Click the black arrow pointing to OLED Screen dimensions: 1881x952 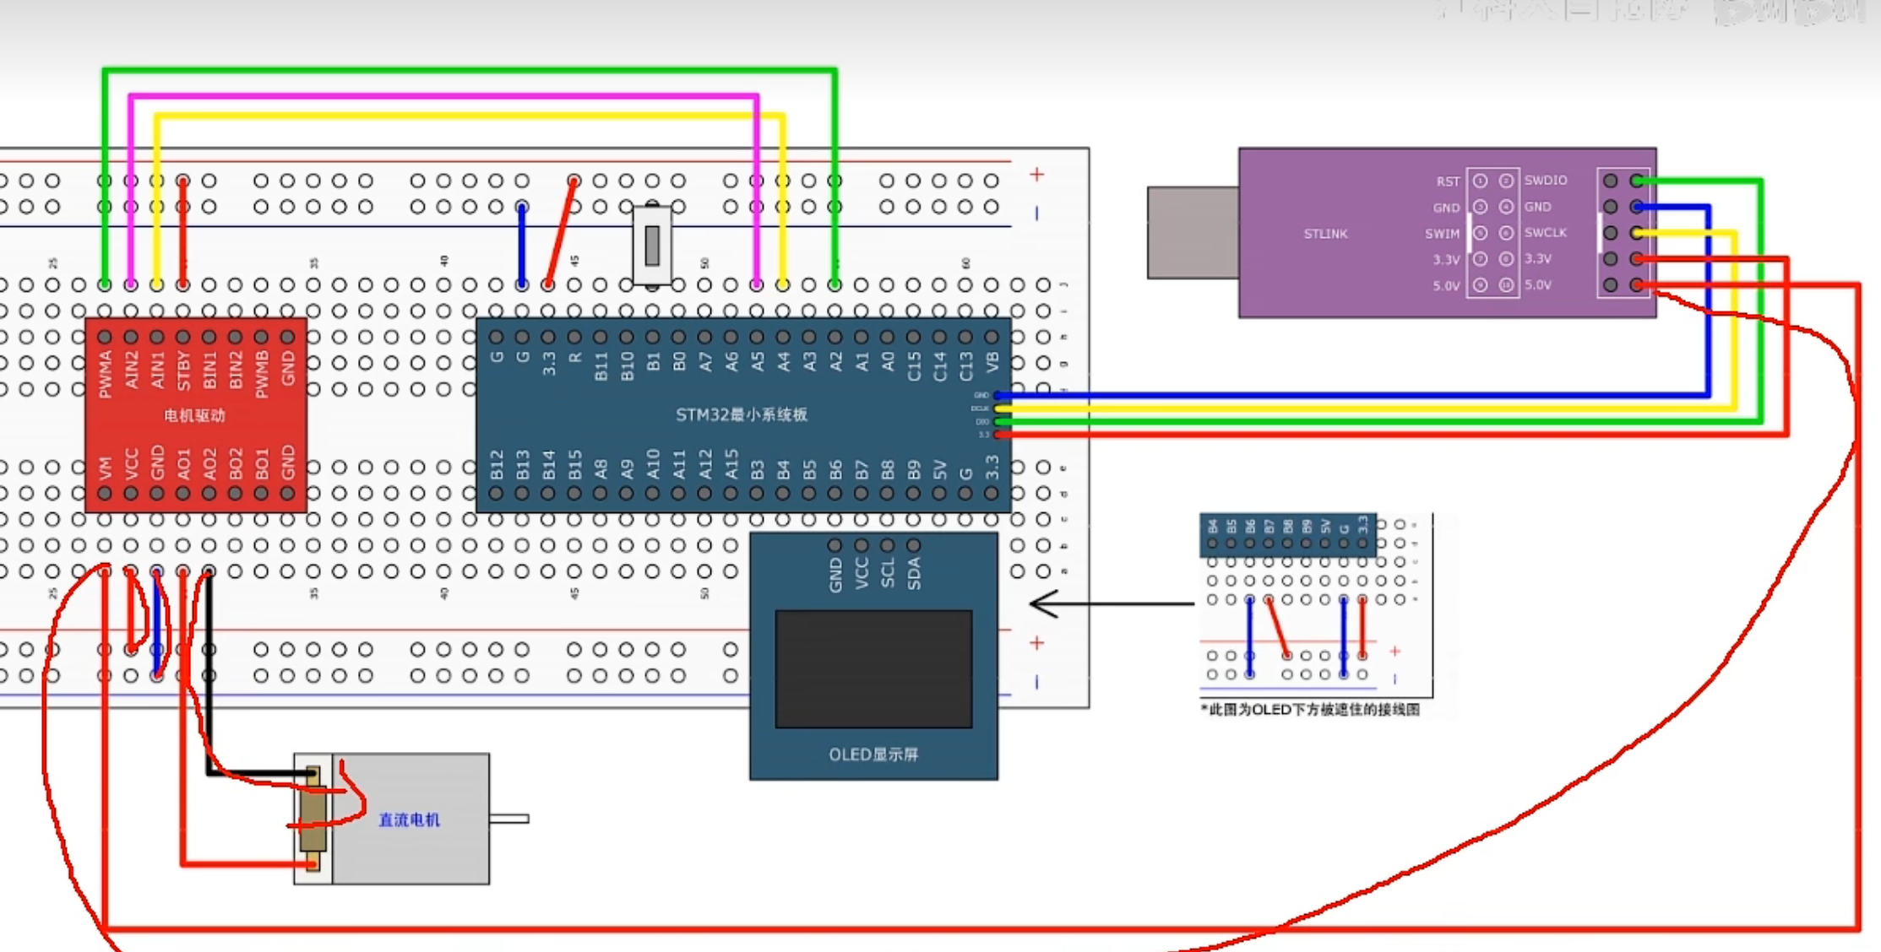tap(1110, 603)
